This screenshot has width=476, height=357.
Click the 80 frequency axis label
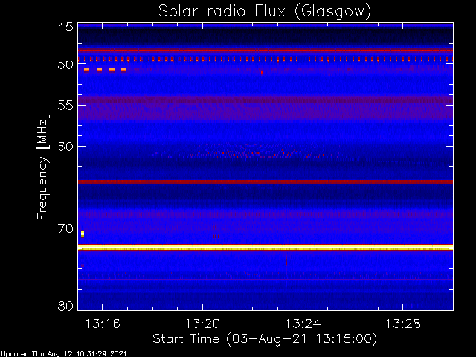pos(65,306)
